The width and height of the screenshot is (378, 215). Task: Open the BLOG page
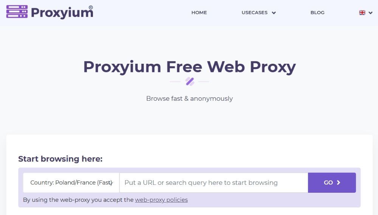pos(317,12)
